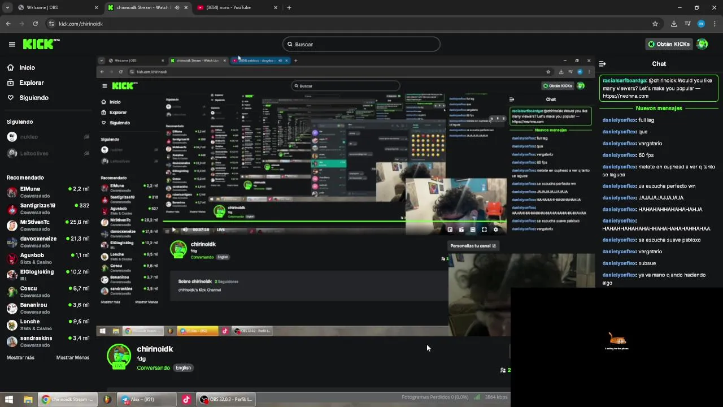Click the '3864 kbps' bitrate indicator

(x=496, y=397)
